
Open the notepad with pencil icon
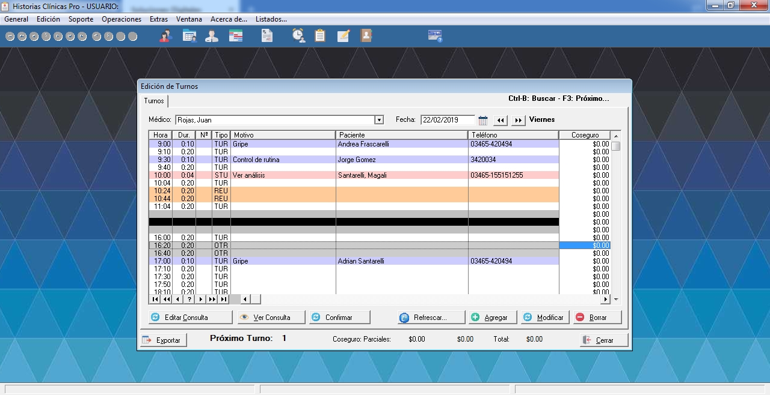coord(343,36)
